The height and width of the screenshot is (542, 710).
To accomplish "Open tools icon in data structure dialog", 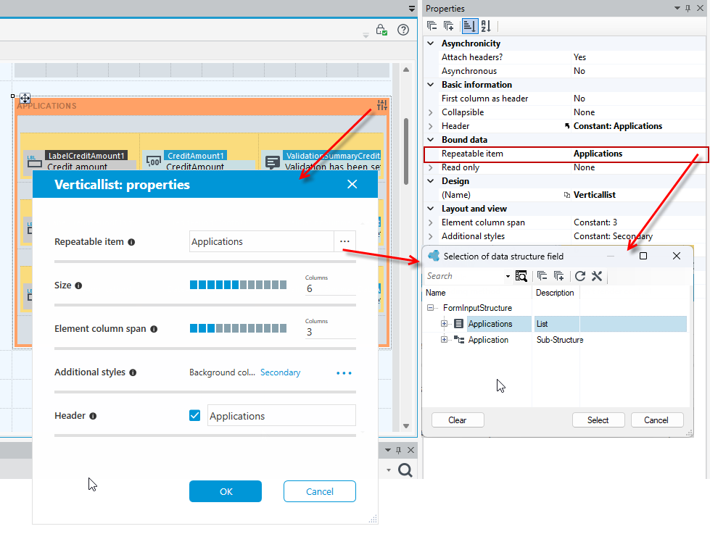I will point(597,276).
